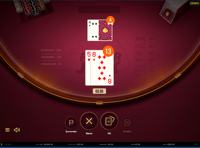Image resolution: width=200 pixels, height=148 pixels.
Task: Mute sound with the speaker icon
Action: click(x=17, y=130)
